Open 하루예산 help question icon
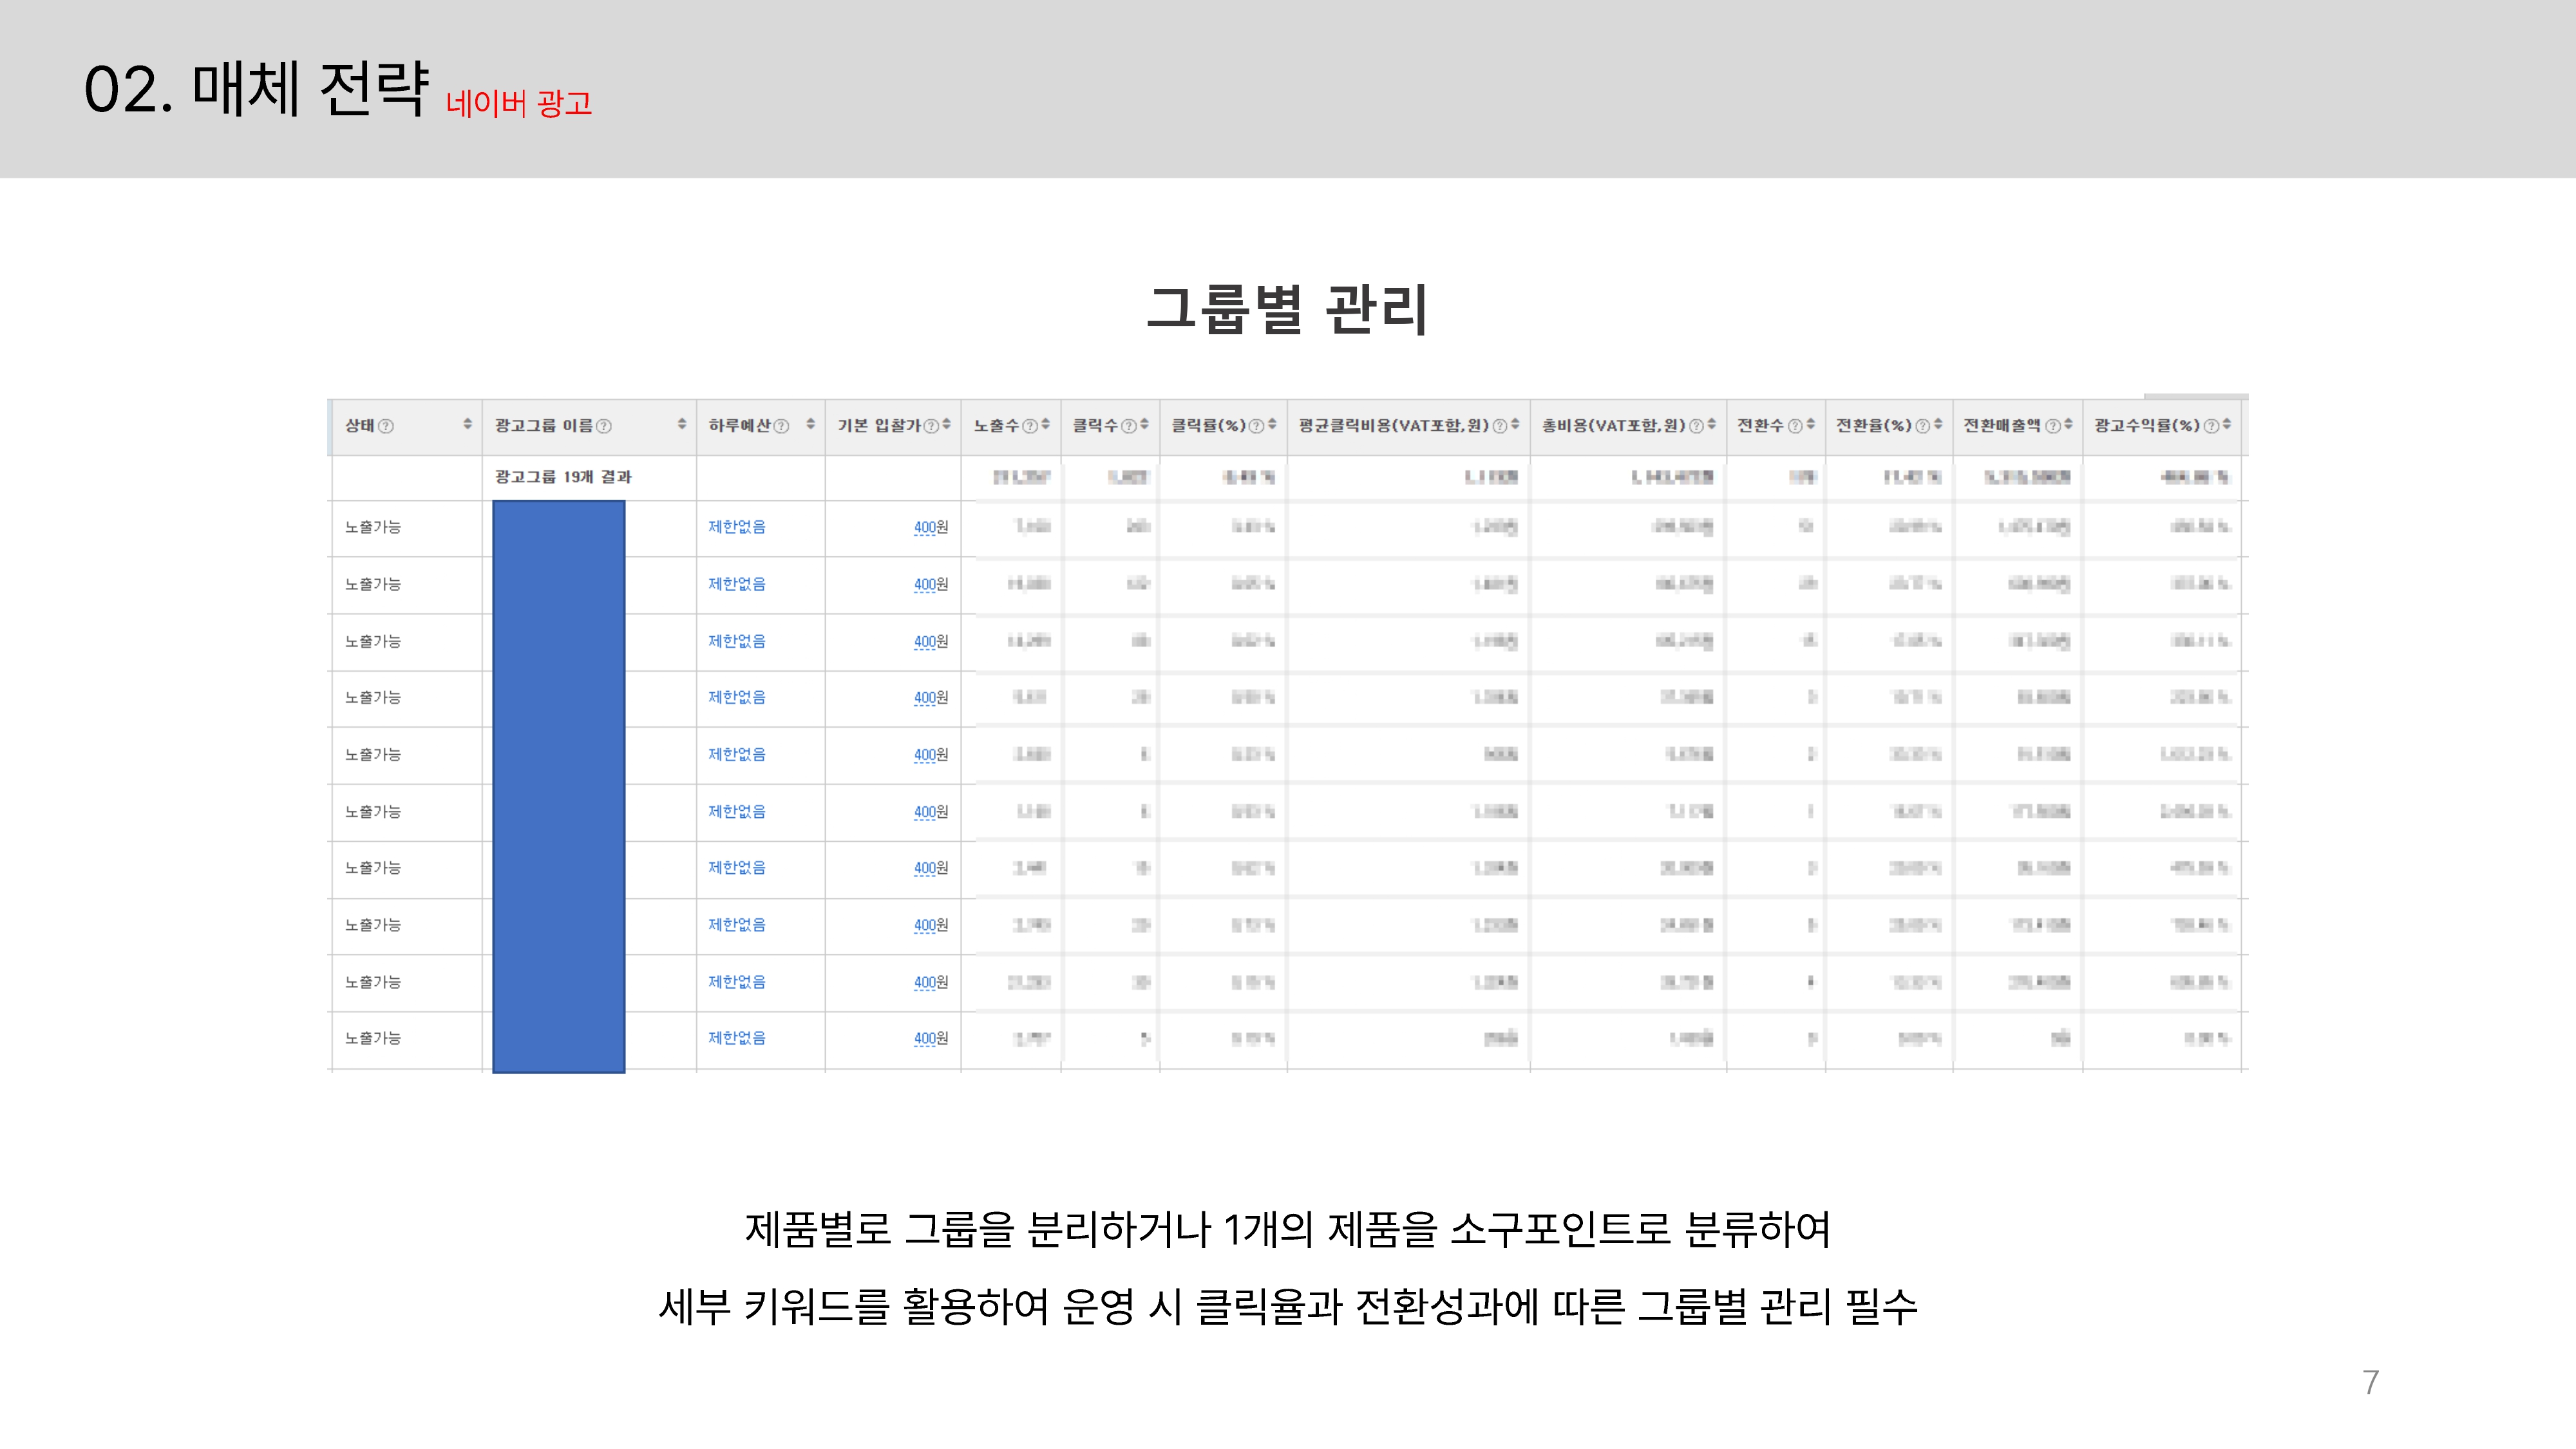 [782, 426]
